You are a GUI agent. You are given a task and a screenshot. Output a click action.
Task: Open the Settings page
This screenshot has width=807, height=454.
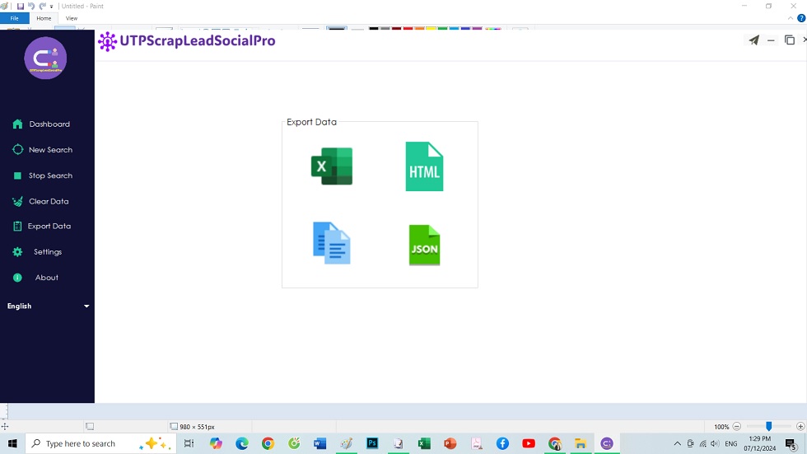(x=47, y=252)
